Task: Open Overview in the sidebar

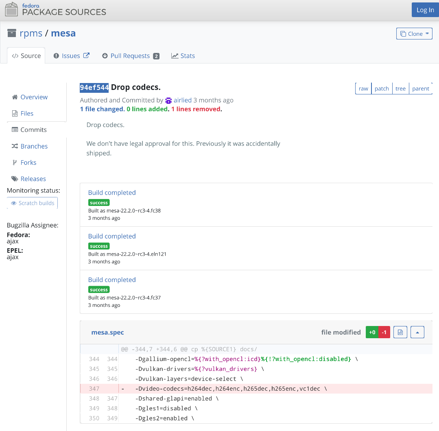Action: click(34, 97)
